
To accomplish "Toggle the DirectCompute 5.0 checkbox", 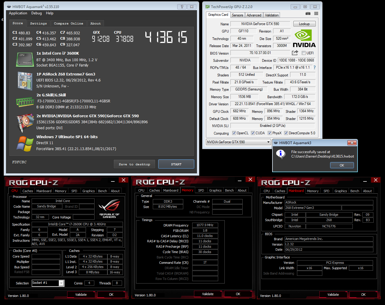I will click(x=286, y=133).
